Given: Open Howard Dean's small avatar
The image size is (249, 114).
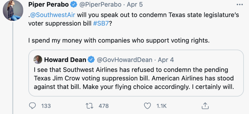Looking at the screenshot, I should click(38, 59).
